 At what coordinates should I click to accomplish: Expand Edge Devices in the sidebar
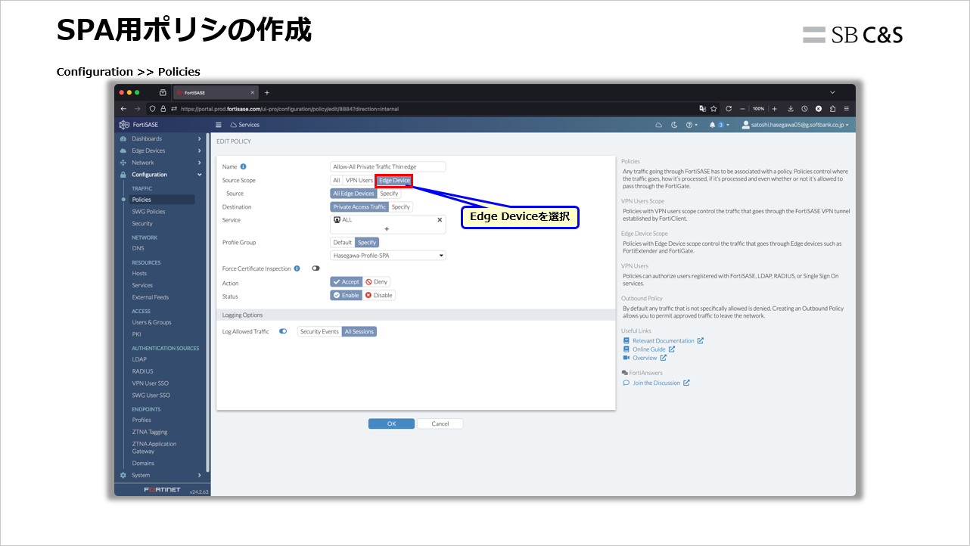tap(161, 150)
